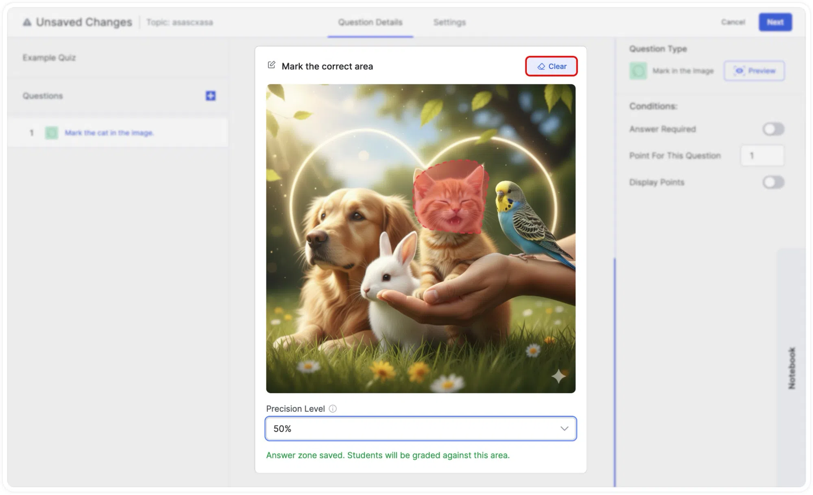Select the question Mark the cat in the image

click(x=109, y=133)
